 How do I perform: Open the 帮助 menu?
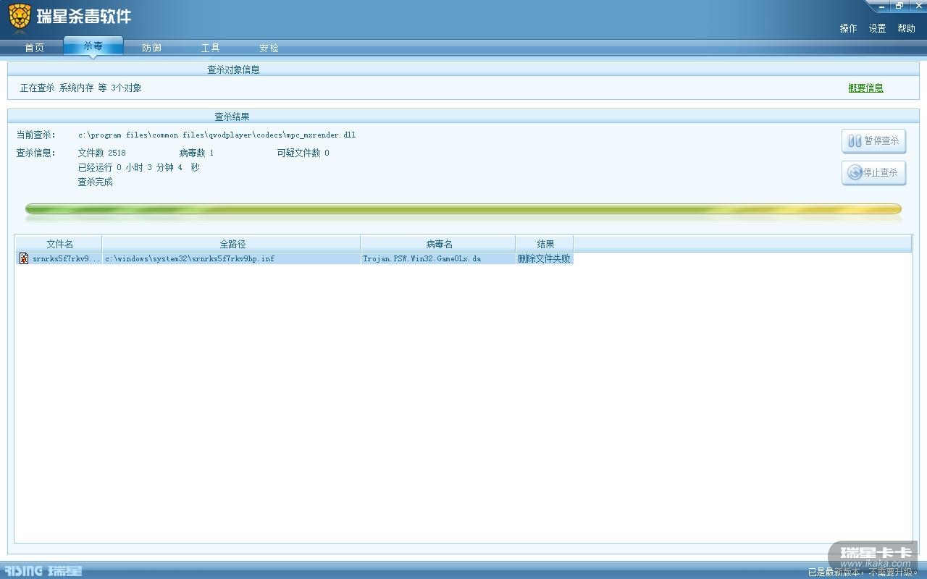point(906,28)
